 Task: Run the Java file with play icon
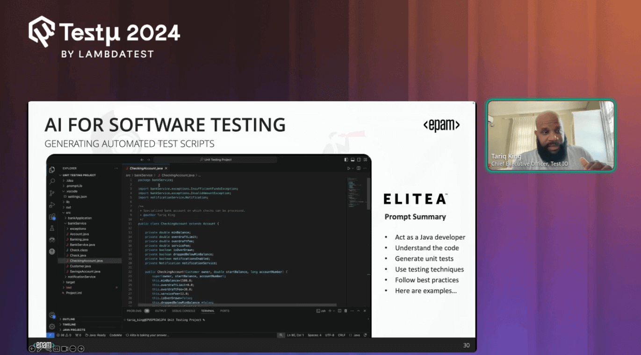[348, 168]
